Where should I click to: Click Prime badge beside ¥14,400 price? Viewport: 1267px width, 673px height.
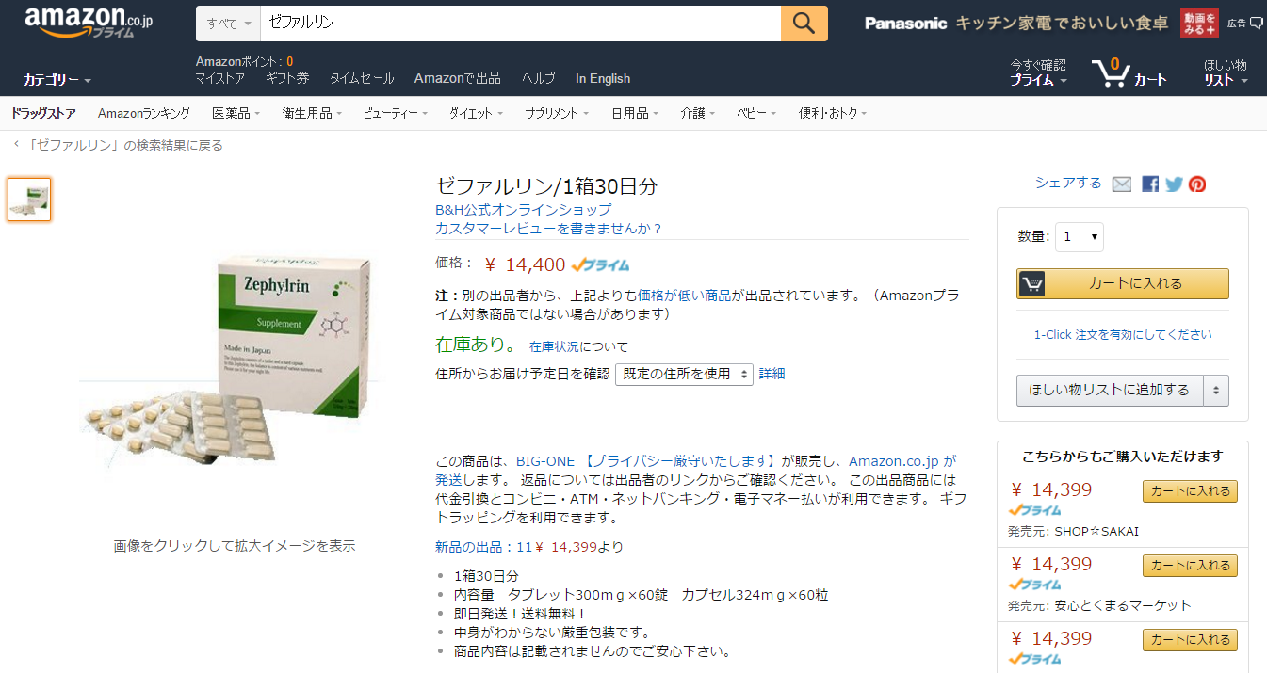coord(601,265)
